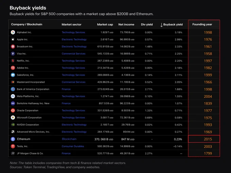Screen dimensions: 231x173
Task: Click the Buyback yield column header
Action: click(x=173, y=24)
